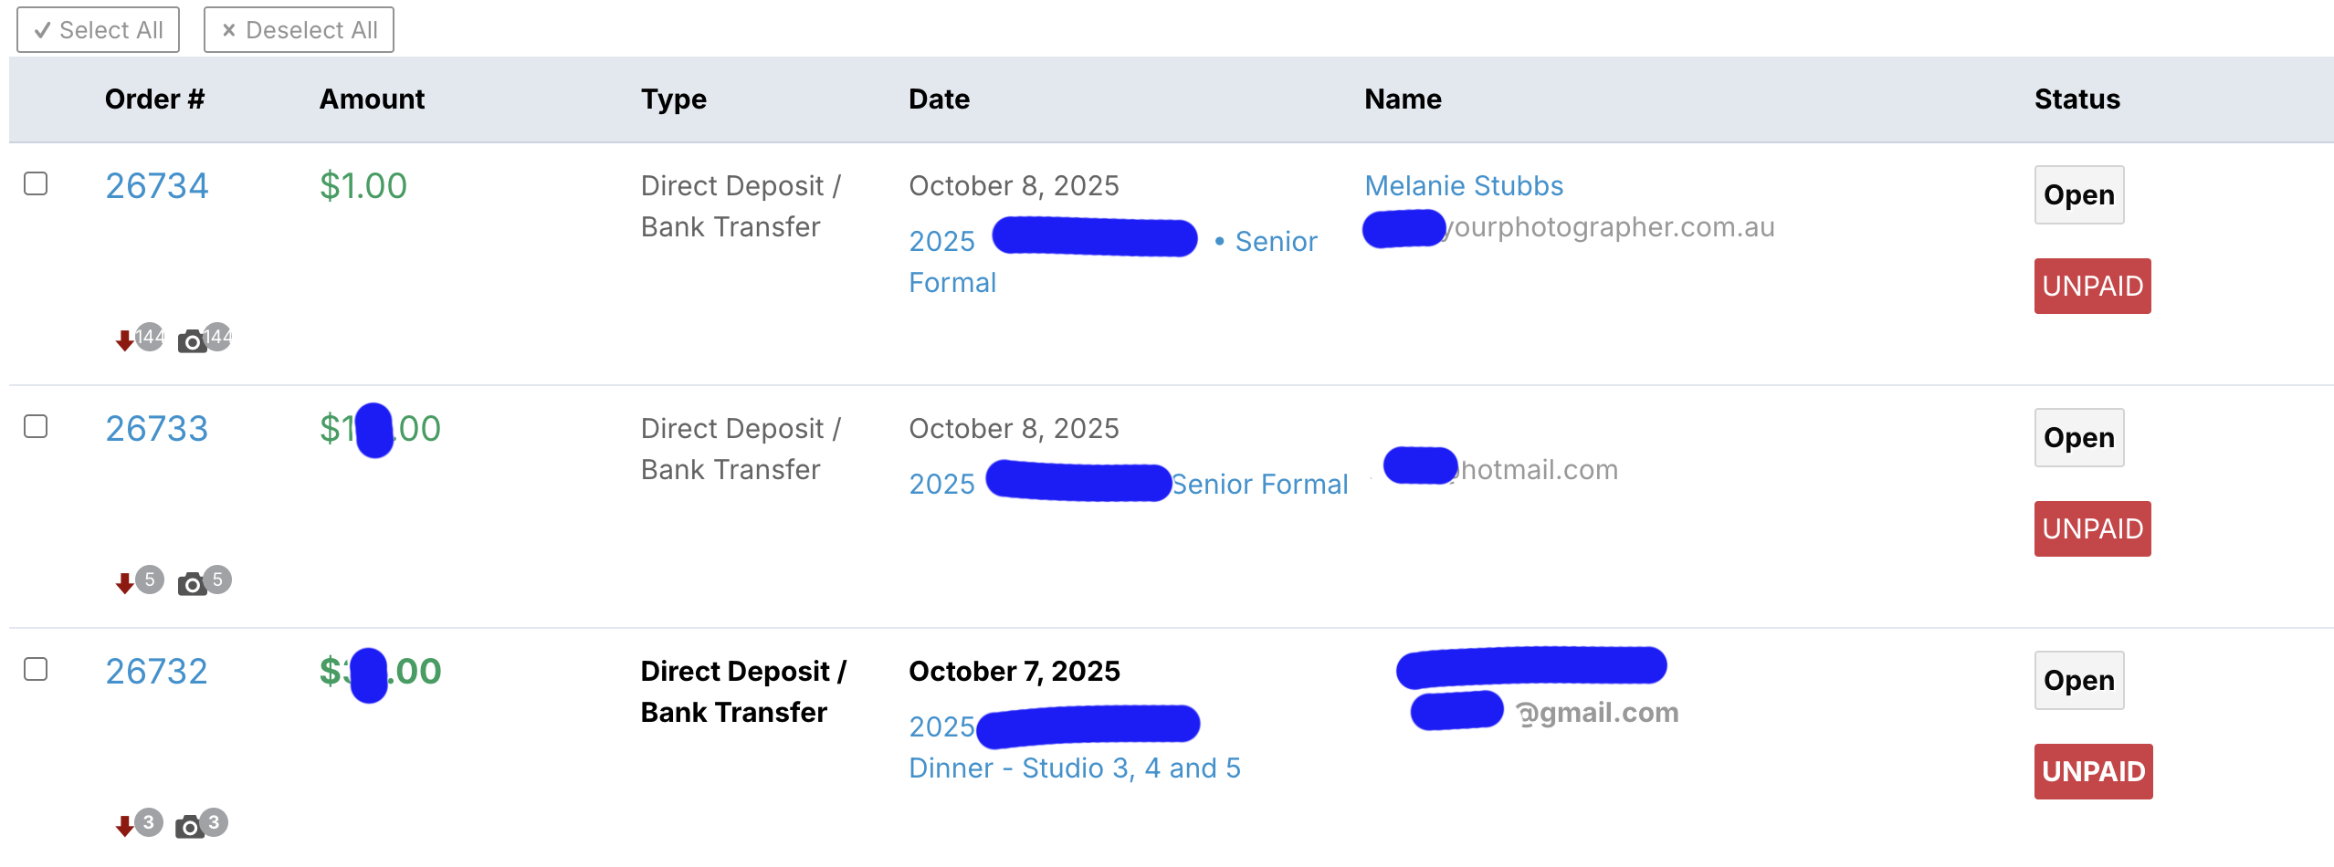This screenshot has width=2334, height=867.
Task: Click the camera icon for order 26733
Action: (192, 585)
